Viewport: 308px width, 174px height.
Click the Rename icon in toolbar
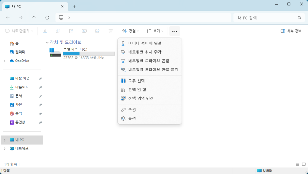[x=84, y=31]
